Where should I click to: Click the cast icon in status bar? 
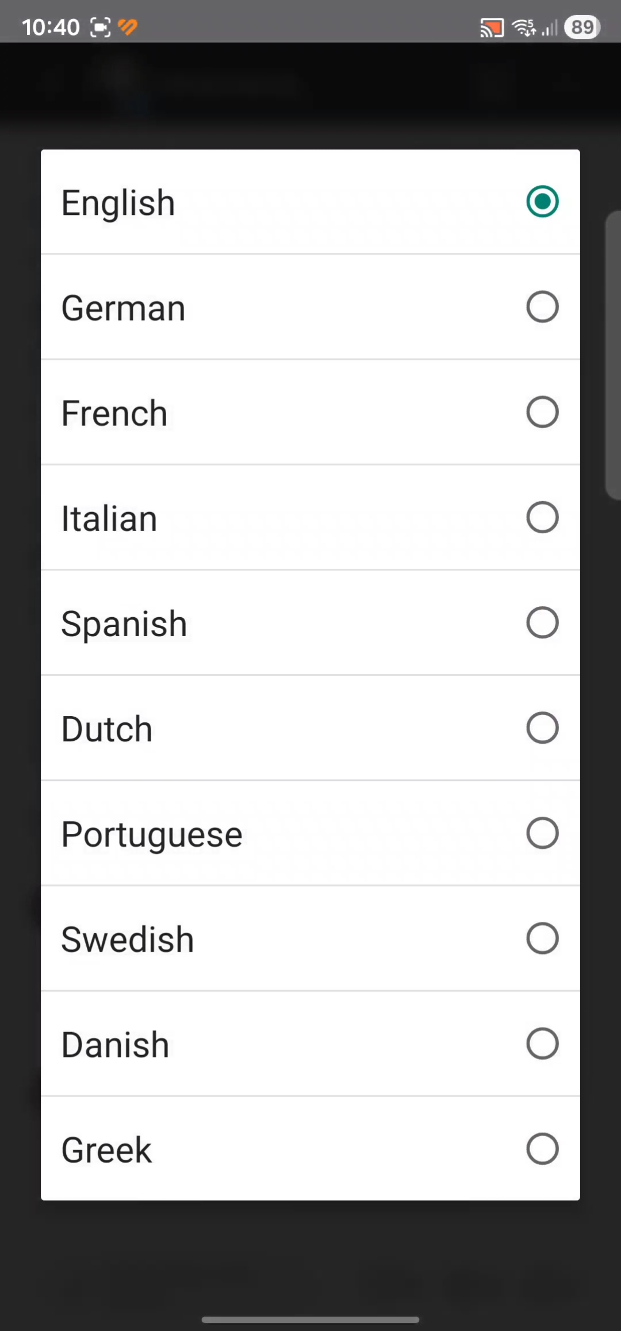492,28
